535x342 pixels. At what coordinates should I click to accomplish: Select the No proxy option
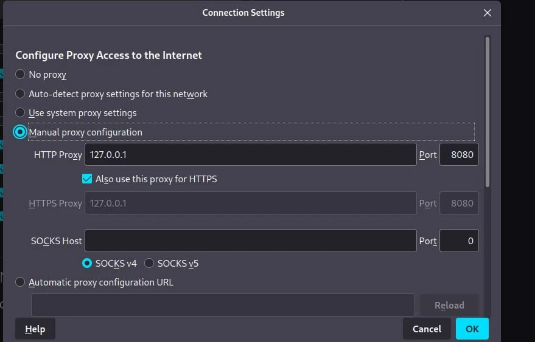pyautogui.click(x=20, y=75)
